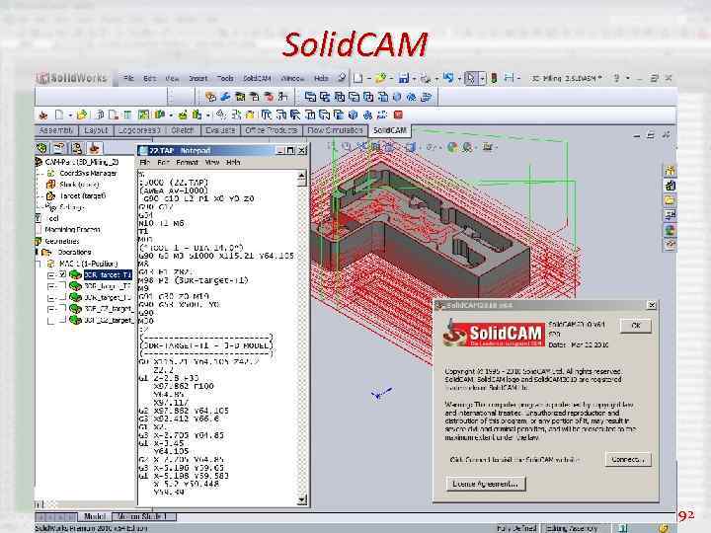Click the first icon in the upper toolbar row

click(210, 97)
